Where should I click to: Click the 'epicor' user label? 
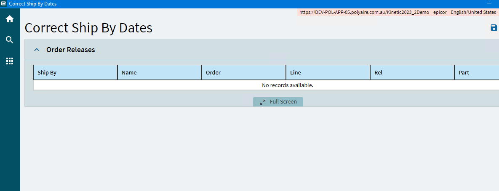click(x=440, y=12)
